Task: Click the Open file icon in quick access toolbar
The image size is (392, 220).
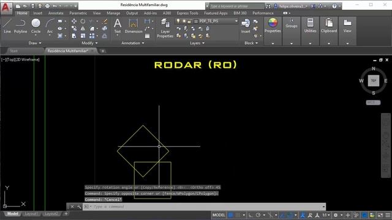Action: 25,6
